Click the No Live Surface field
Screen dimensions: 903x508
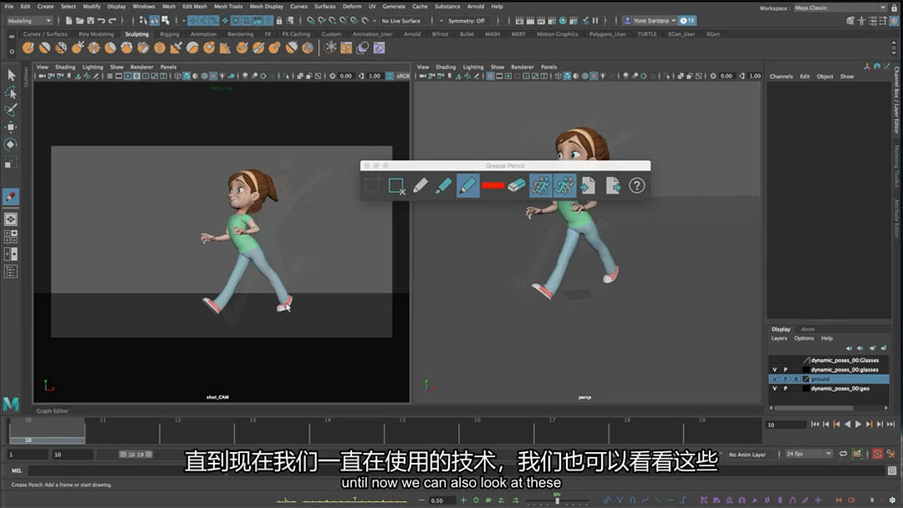point(400,21)
